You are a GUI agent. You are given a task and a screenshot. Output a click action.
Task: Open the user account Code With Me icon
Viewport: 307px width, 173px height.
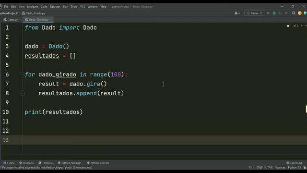(x=237, y=13)
